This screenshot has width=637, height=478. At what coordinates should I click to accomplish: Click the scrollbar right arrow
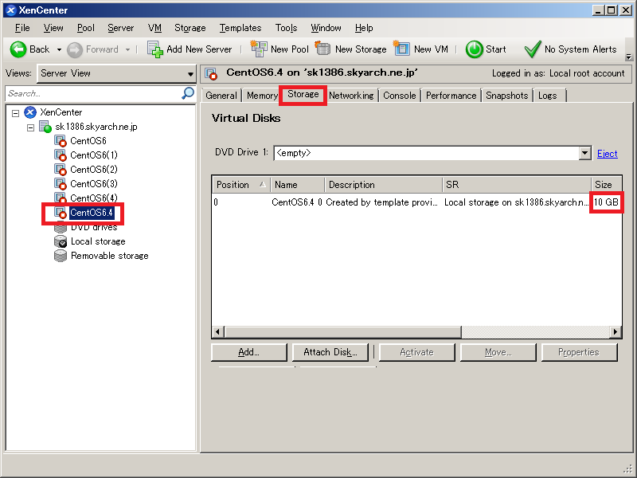(x=615, y=332)
